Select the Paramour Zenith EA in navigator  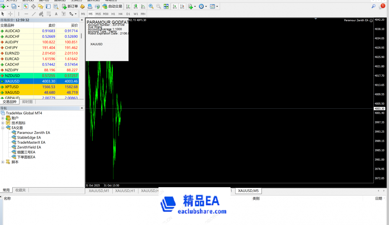[33, 132]
